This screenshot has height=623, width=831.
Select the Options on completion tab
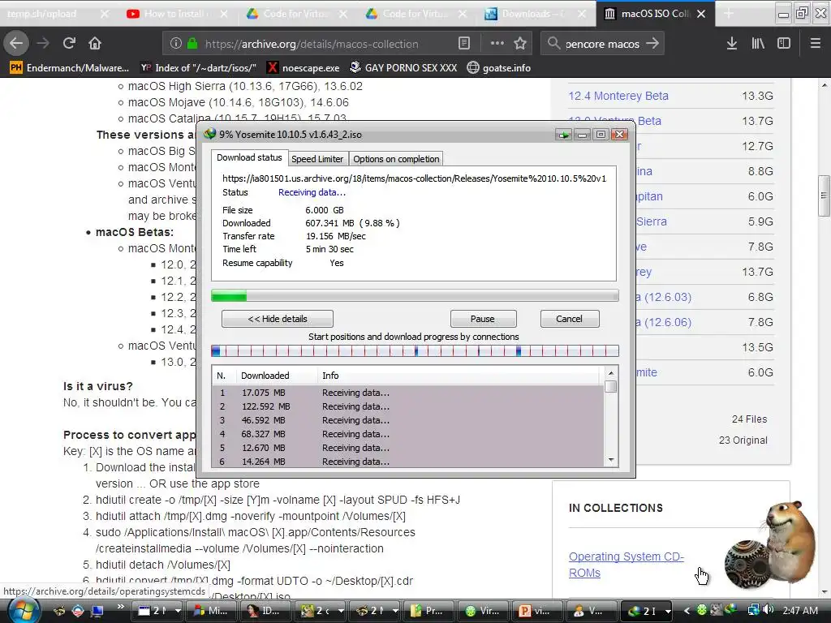pos(396,159)
